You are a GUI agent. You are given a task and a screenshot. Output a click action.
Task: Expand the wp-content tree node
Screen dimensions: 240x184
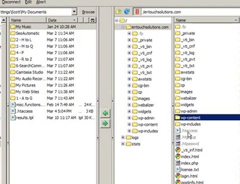129,124
